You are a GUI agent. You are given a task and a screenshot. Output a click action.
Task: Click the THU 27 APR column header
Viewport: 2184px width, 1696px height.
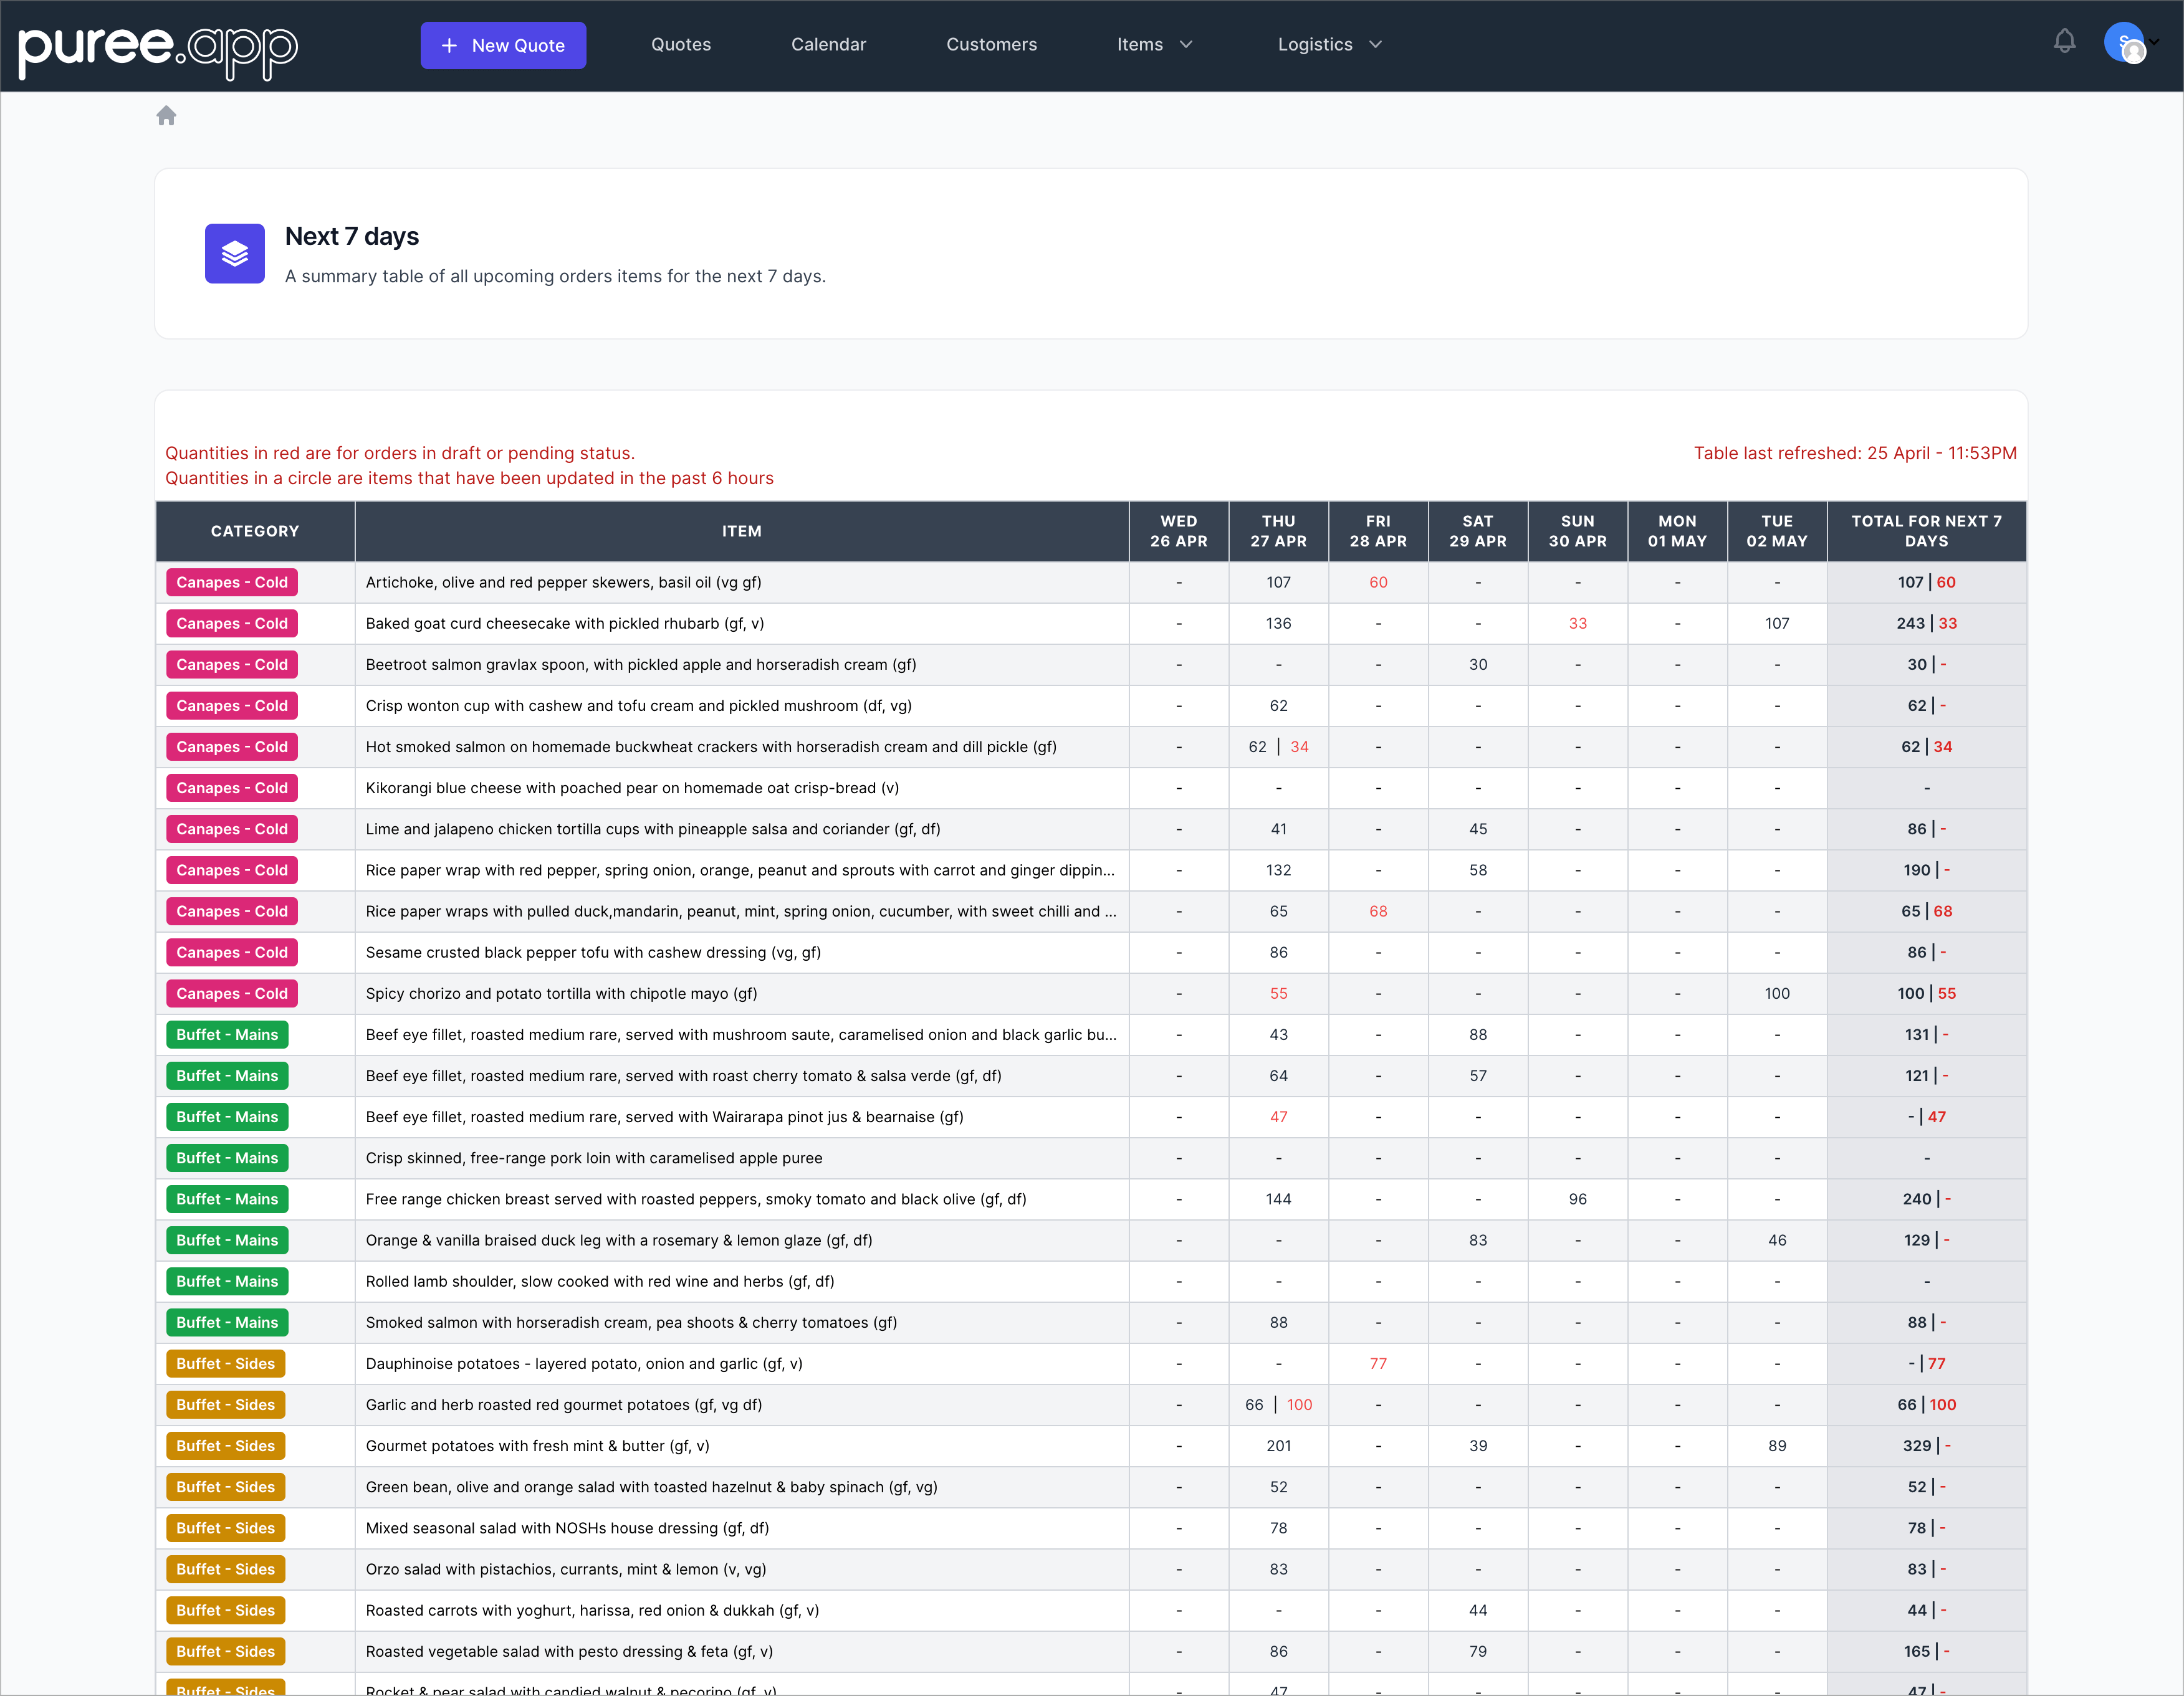[1278, 531]
